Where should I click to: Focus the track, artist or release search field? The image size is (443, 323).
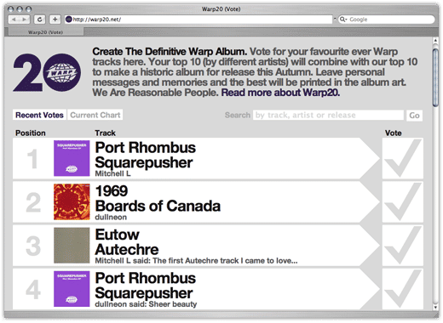(328, 115)
